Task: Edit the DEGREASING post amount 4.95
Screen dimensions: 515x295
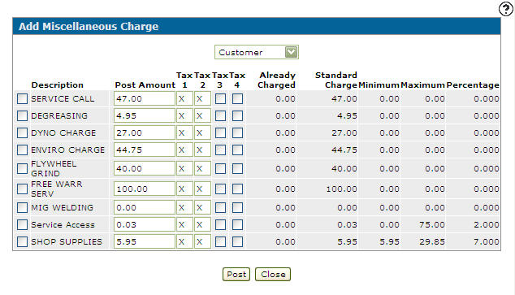Action: pos(145,115)
